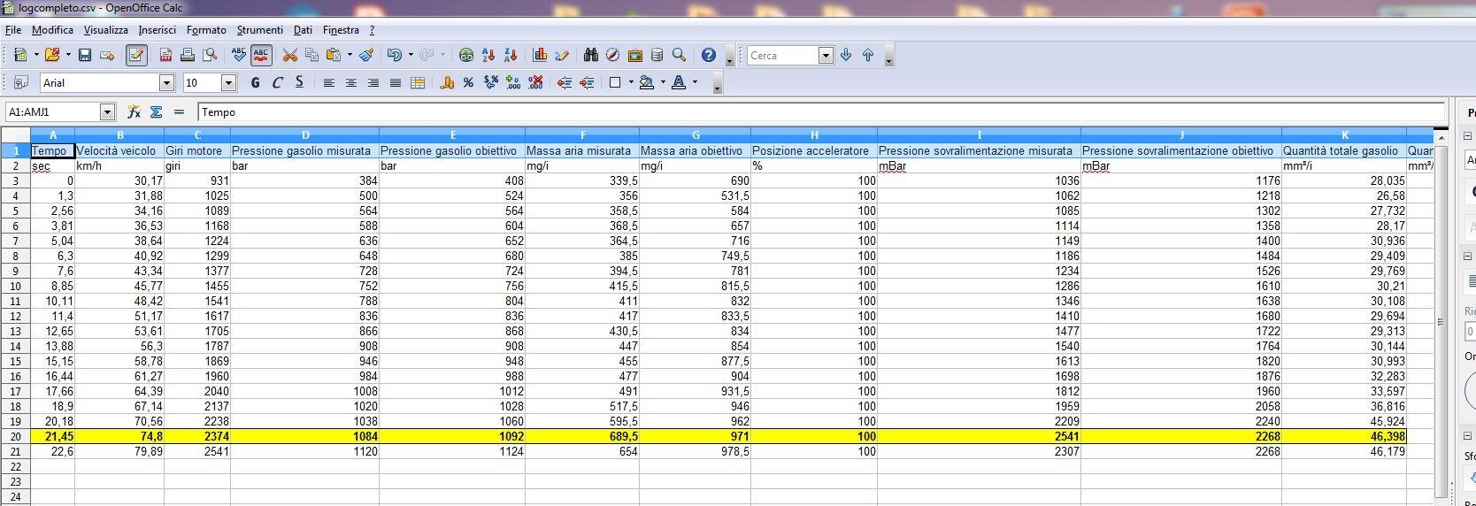This screenshot has width=1476, height=506.
Task: Open the Gallery icon
Action: [x=634, y=55]
